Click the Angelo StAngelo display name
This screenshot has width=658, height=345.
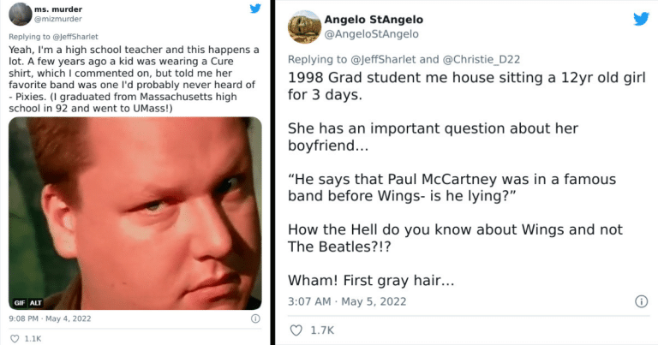click(374, 19)
